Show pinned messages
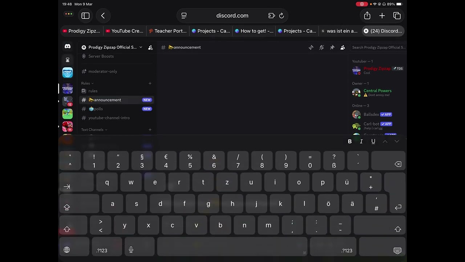 [x=332, y=47]
